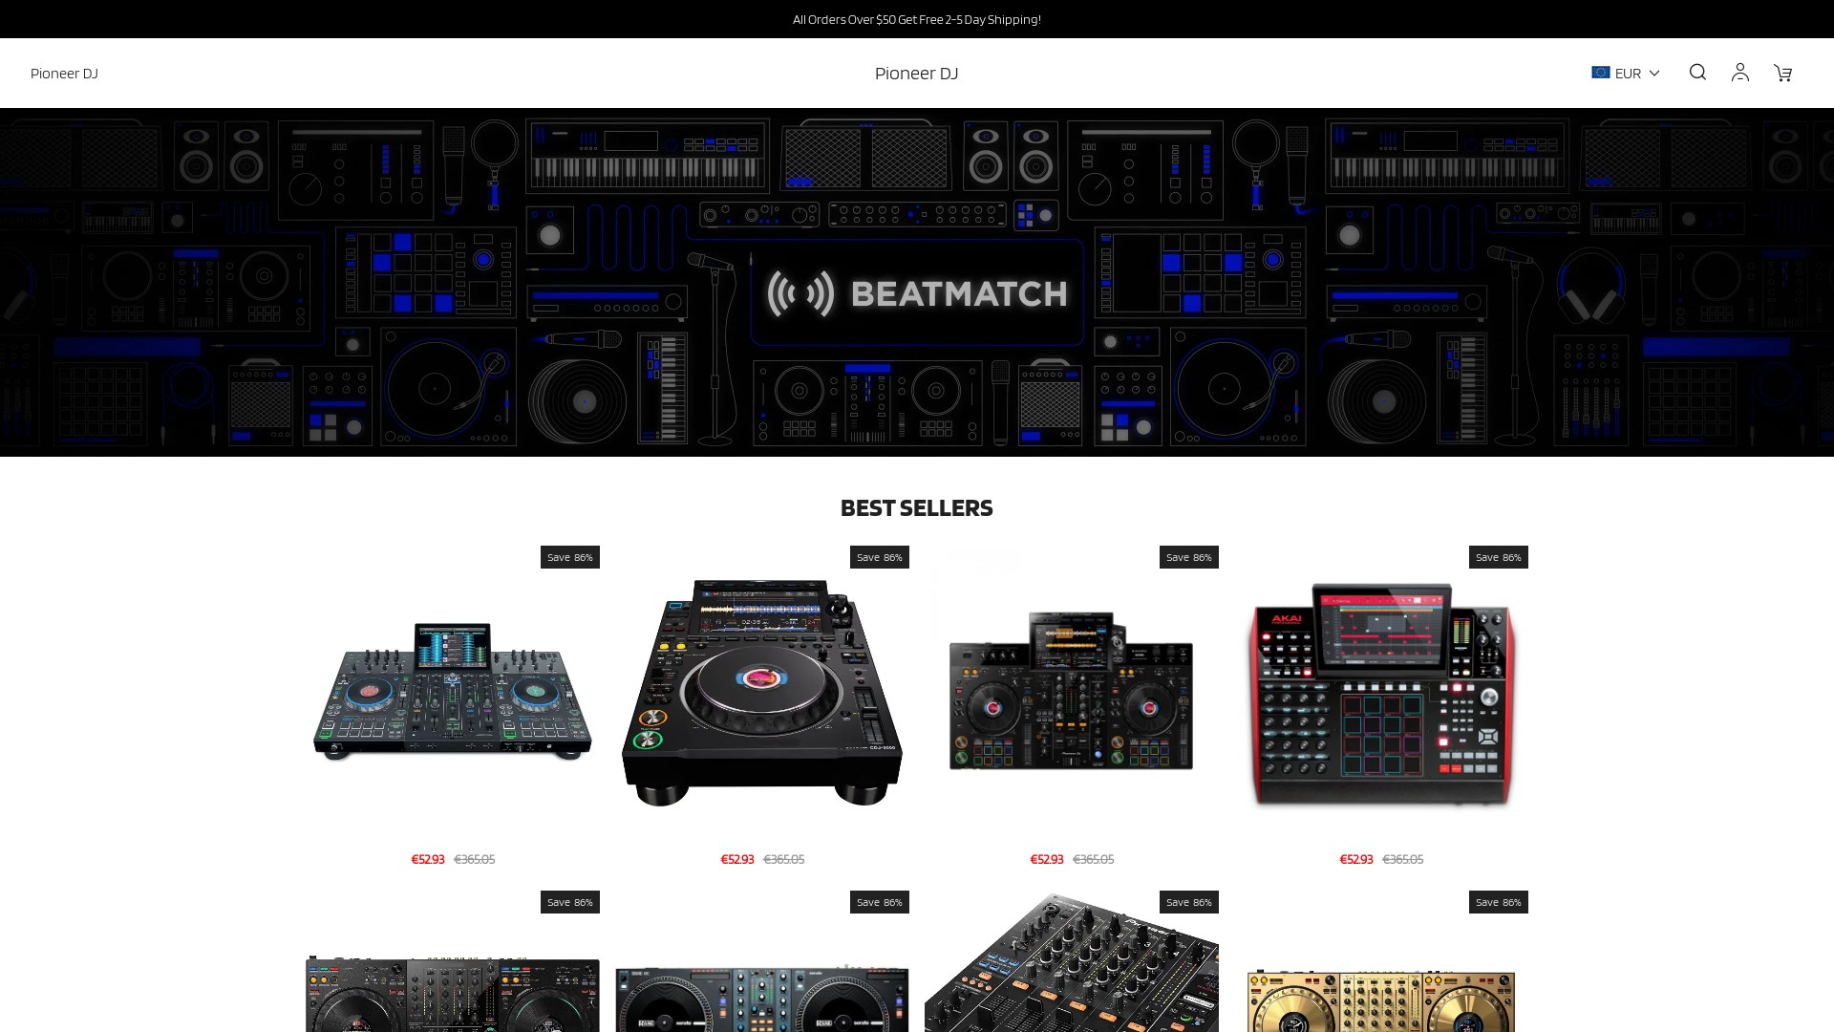The height and width of the screenshot is (1032, 1834).
Task: Click €52.93 sale price under Denon controller
Action: point(428,859)
